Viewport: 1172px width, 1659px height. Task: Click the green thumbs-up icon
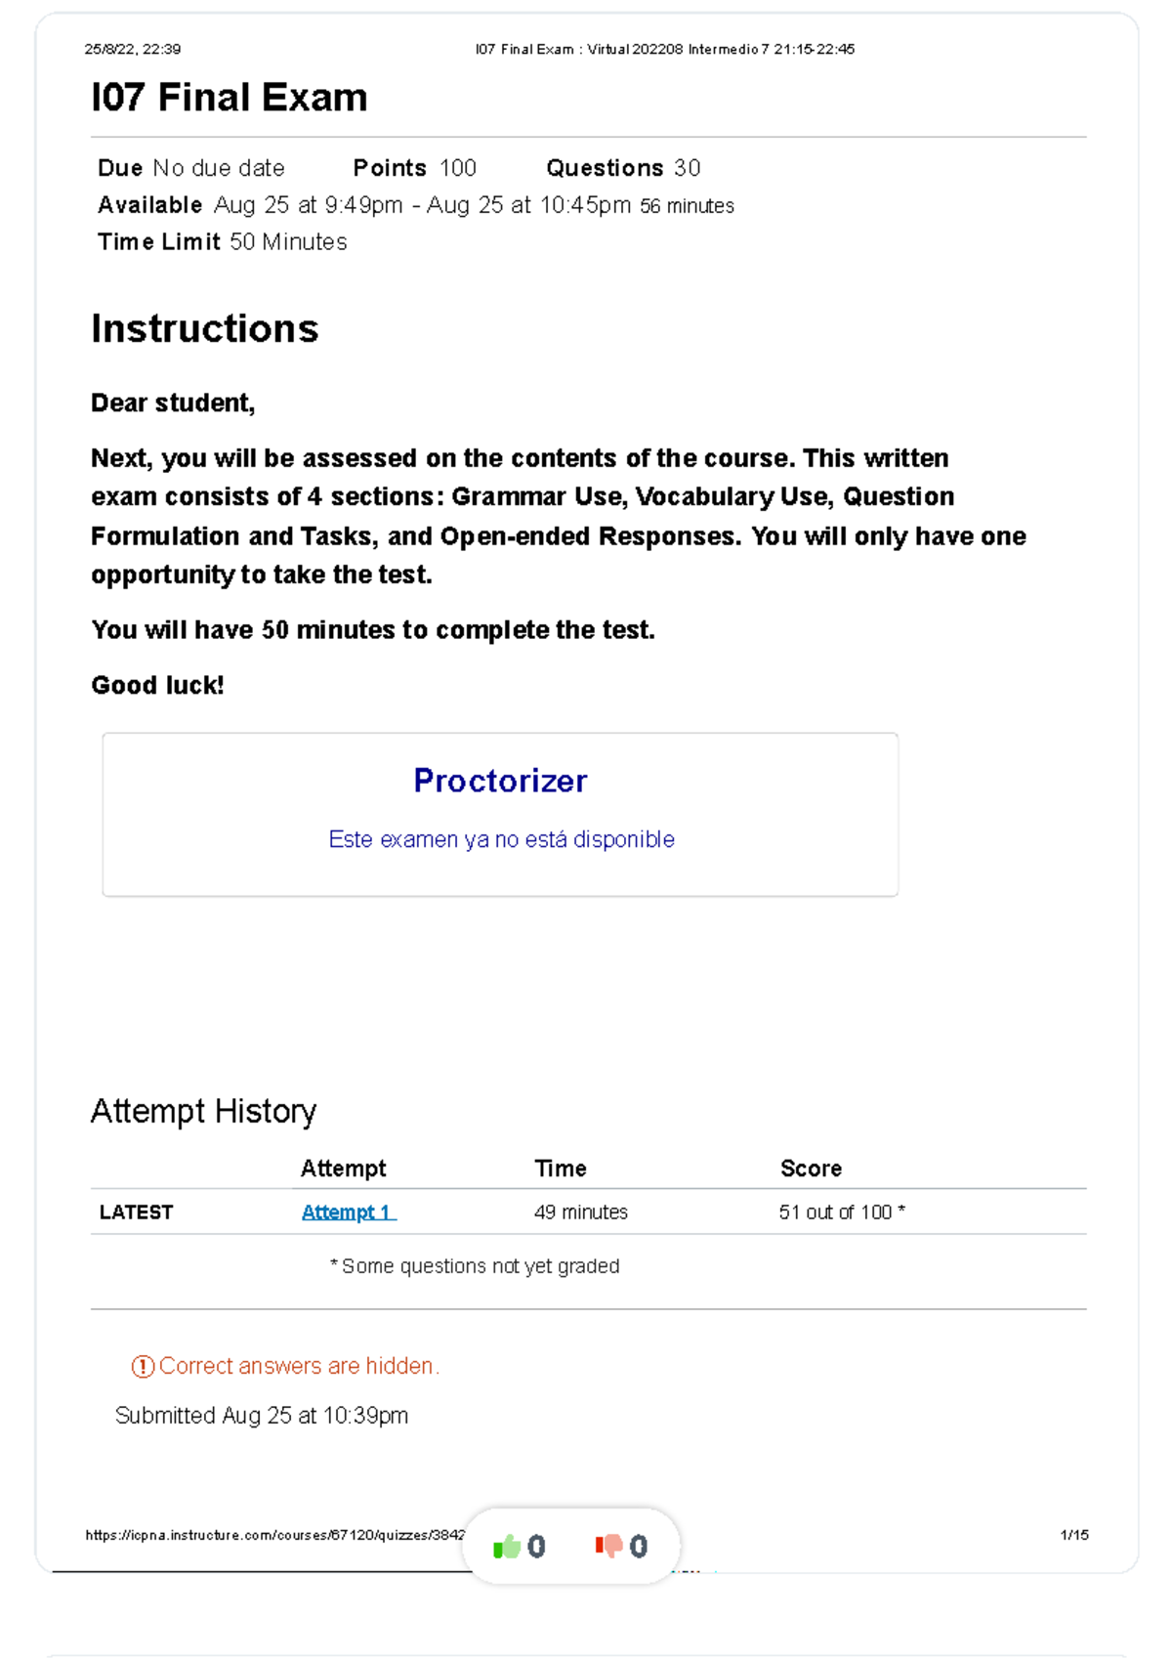point(506,1546)
